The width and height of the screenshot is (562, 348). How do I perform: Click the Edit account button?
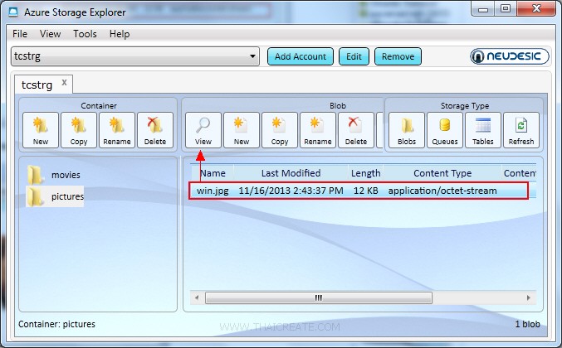pos(354,56)
